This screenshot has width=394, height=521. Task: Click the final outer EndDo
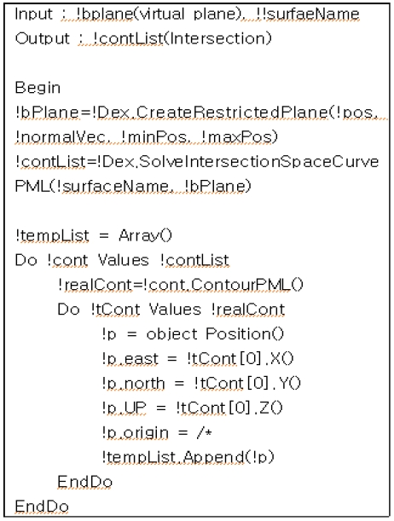pyautogui.click(x=42, y=507)
